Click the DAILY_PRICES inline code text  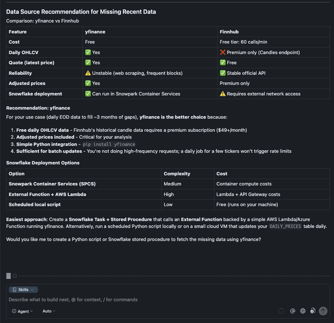285,226
